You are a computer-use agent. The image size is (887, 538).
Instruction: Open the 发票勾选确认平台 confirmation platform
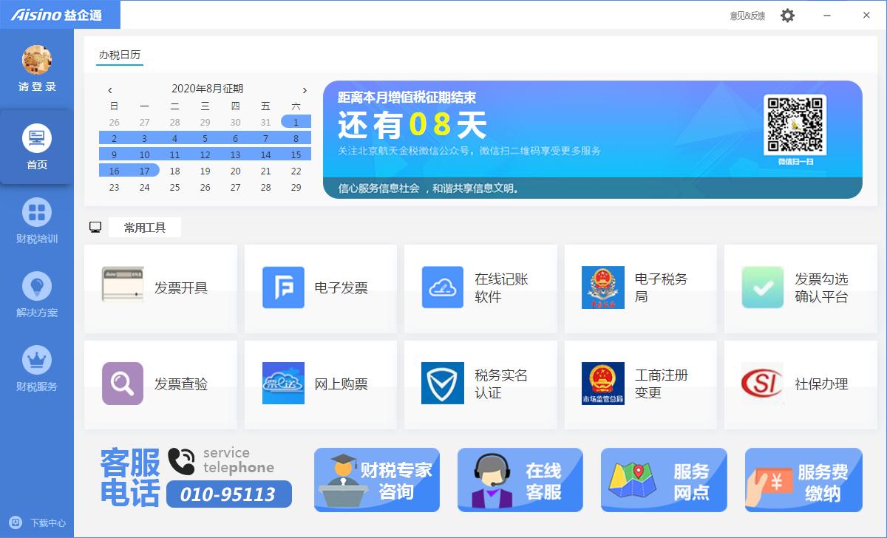tap(800, 288)
